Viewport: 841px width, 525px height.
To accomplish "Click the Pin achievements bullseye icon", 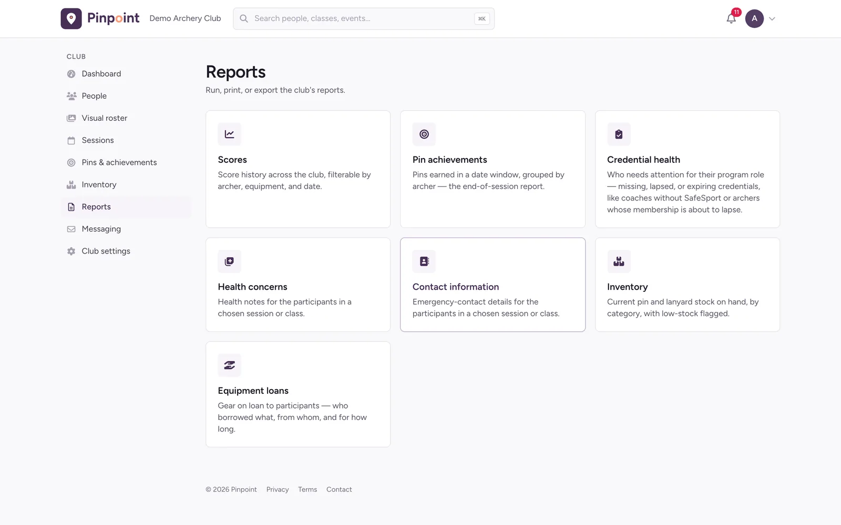I will coord(424,134).
